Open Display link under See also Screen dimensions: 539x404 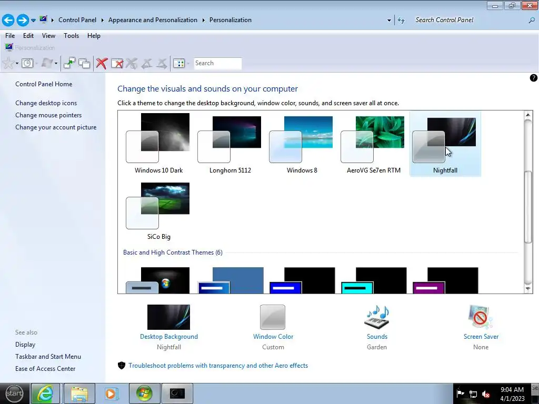click(25, 345)
